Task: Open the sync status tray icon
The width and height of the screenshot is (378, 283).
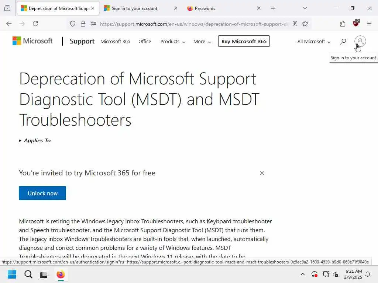Action: pos(315,274)
